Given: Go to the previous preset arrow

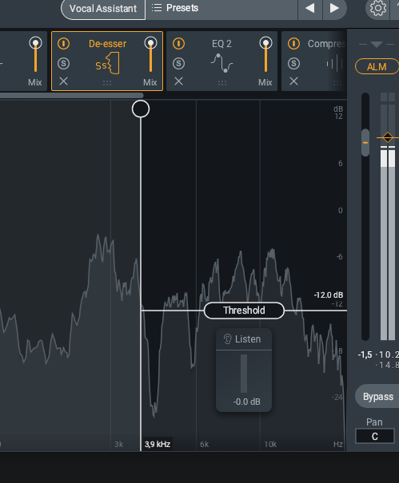Looking at the screenshot, I should (310, 8).
